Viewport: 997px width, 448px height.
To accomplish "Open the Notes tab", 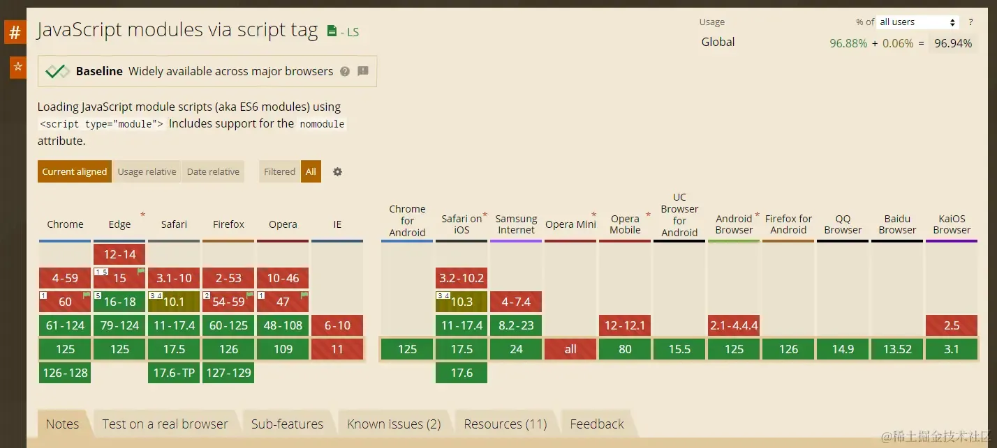I will pyautogui.click(x=63, y=424).
